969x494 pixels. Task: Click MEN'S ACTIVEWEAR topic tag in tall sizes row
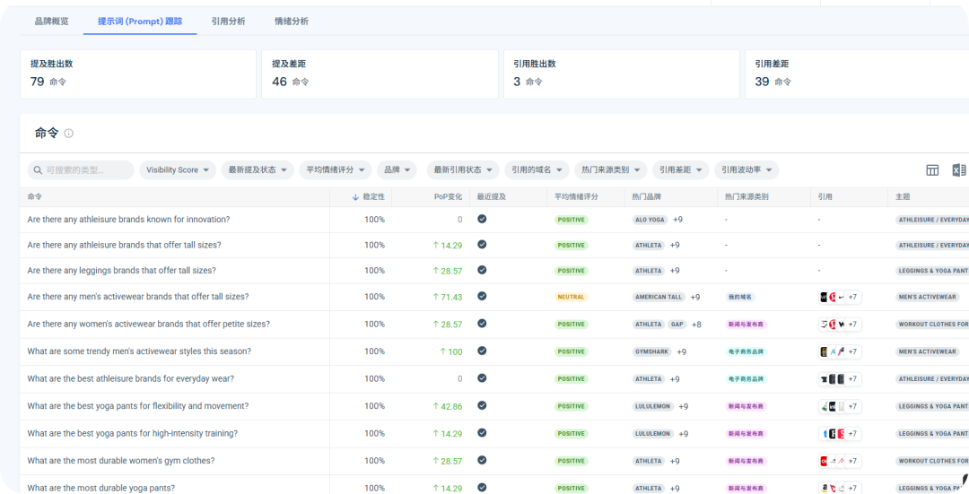(927, 297)
